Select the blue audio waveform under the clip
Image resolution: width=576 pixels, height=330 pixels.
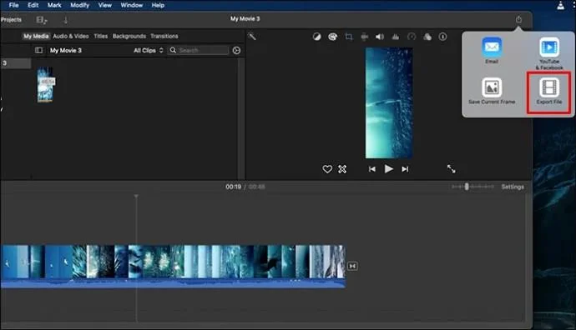pyautogui.click(x=173, y=283)
